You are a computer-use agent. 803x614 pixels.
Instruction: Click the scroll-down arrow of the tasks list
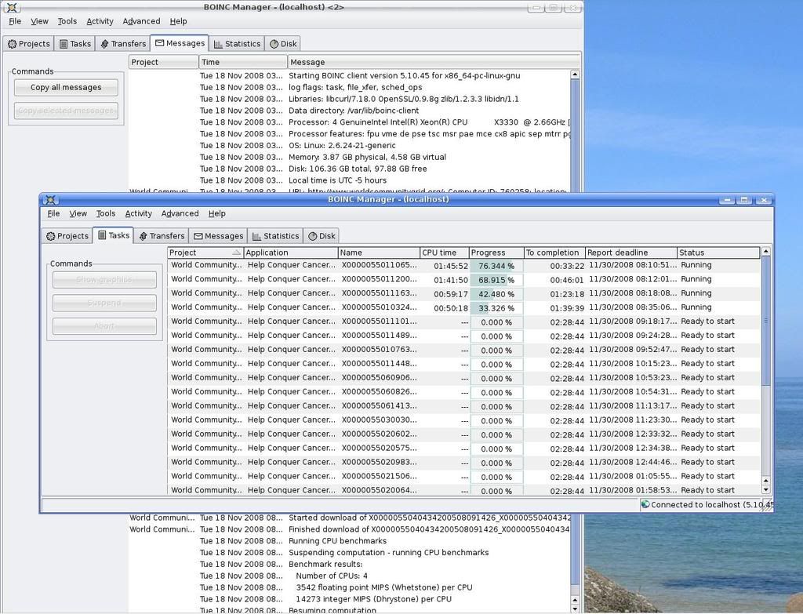pos(766,489)
